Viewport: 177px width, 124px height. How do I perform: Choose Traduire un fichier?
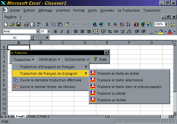tap(129, 100)
